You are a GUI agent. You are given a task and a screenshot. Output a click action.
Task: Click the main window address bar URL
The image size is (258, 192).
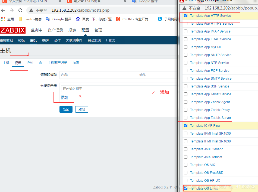[x=80, y=10]
